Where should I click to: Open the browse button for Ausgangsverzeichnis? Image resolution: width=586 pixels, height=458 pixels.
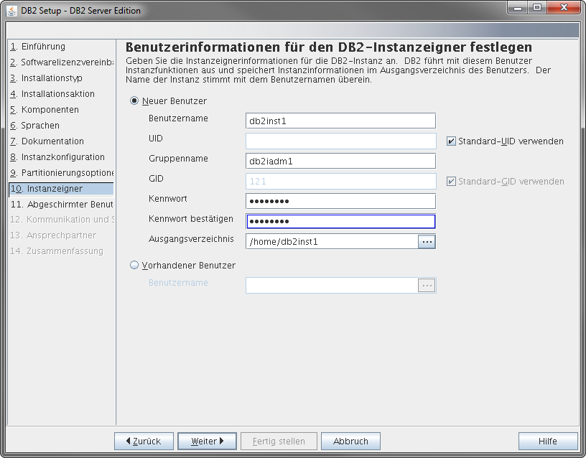tap(427, 242)
